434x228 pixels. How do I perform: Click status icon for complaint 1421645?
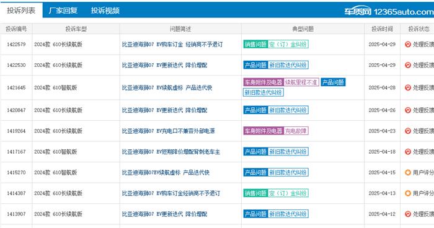click(408, 87)
